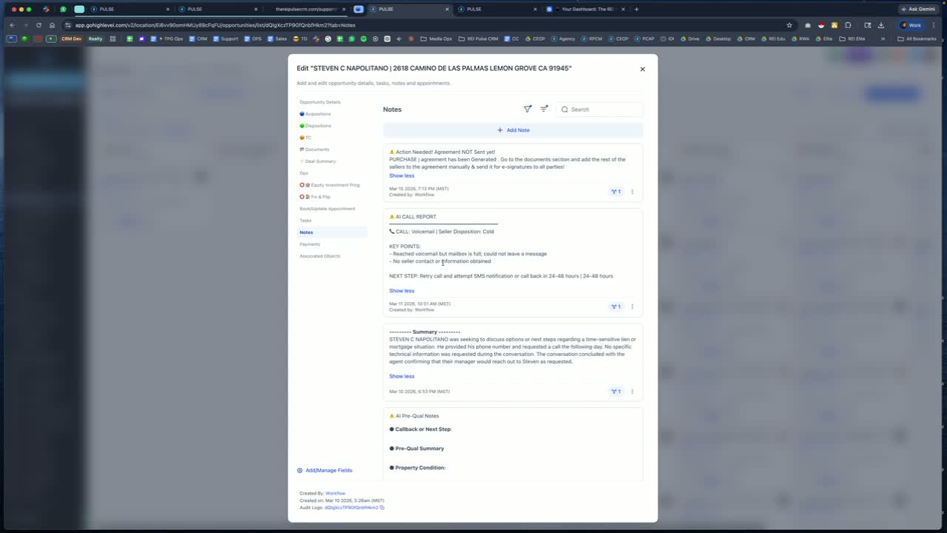This screenshot has width=947, height=533.
Task: Switch to Payments section in sidebar
Action: 310,244
